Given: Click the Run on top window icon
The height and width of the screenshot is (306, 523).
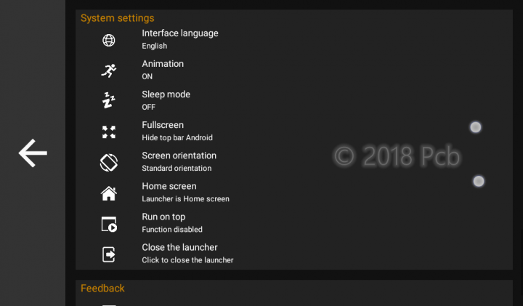Looking at the screenshot, I should click(x=109, y=224).
